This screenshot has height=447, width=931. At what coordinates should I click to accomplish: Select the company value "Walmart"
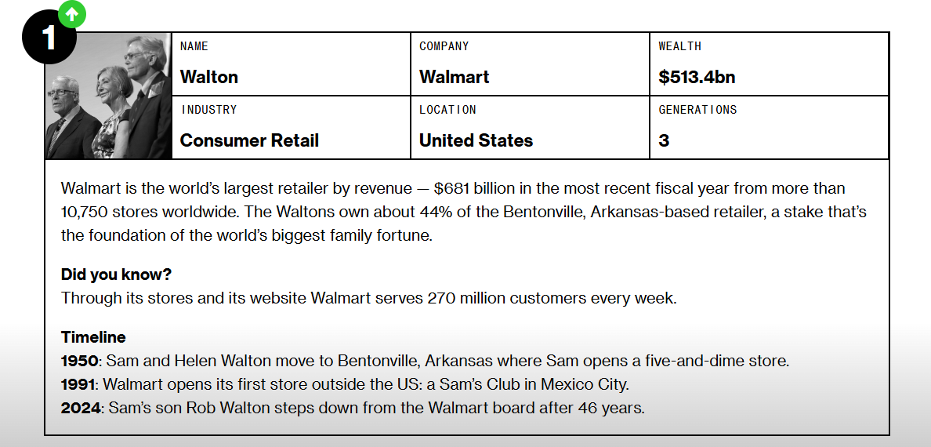454,77
